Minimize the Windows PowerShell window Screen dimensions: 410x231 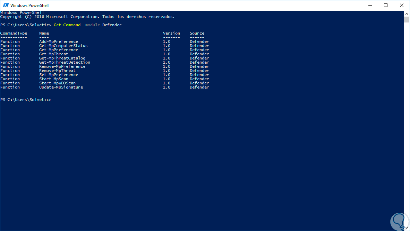click(x=370, y=5)
